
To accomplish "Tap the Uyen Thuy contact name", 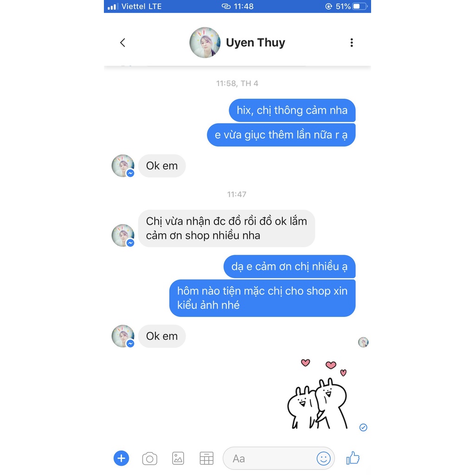I will [x=256, y=43].
